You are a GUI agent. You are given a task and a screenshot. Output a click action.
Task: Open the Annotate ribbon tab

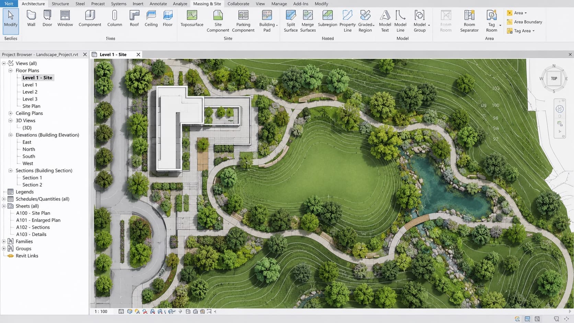point(158,4)
